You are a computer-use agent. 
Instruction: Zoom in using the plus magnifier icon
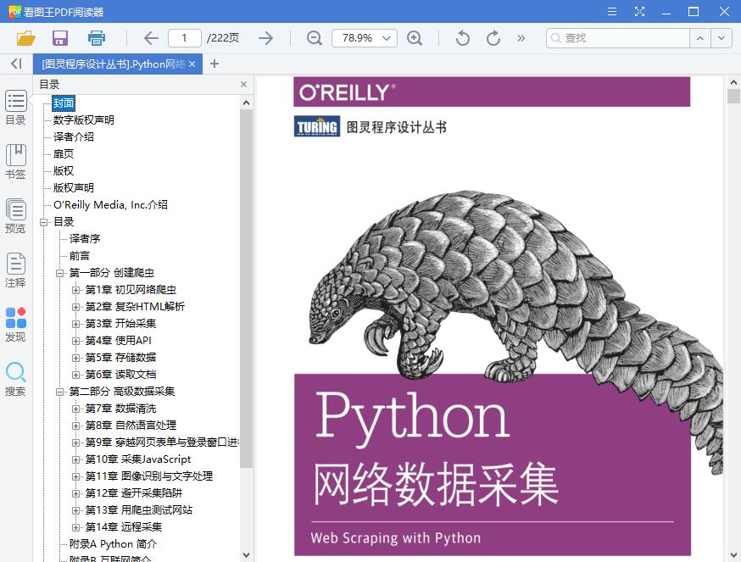pos(415,38)
